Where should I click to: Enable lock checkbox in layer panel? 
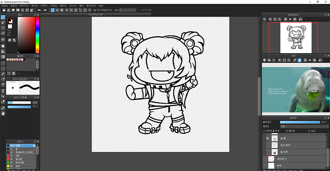[x=309, y=131]
